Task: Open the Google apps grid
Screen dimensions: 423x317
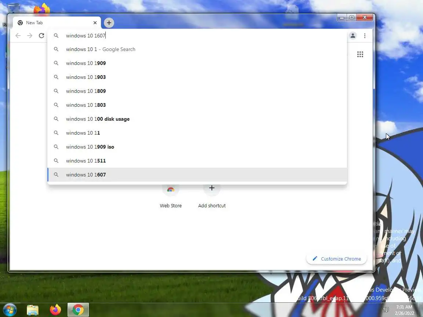Action: (x=360, y=54)
